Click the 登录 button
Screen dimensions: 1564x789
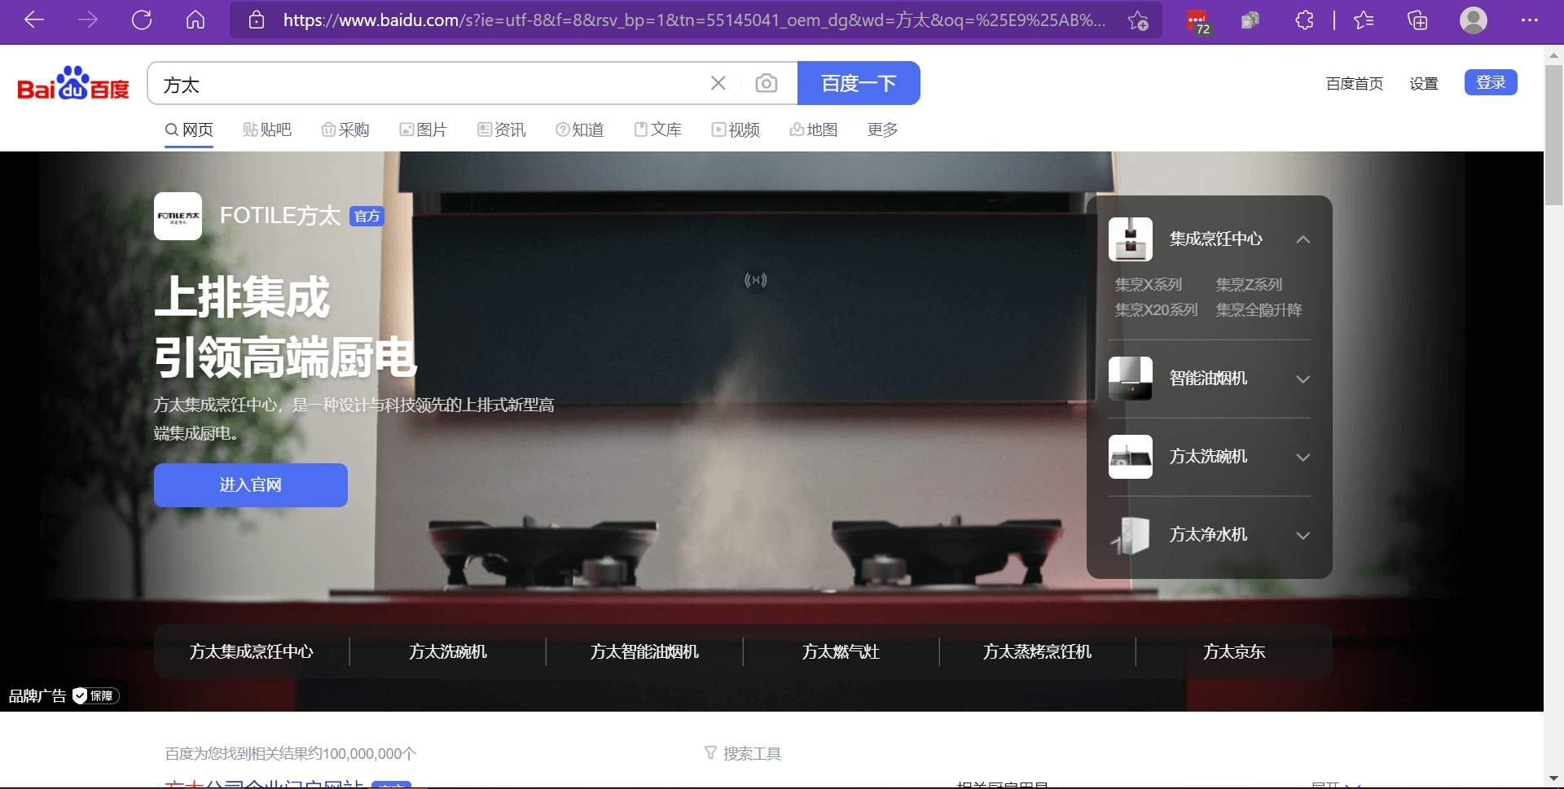pyautogui.click(x=1491, y=82)
